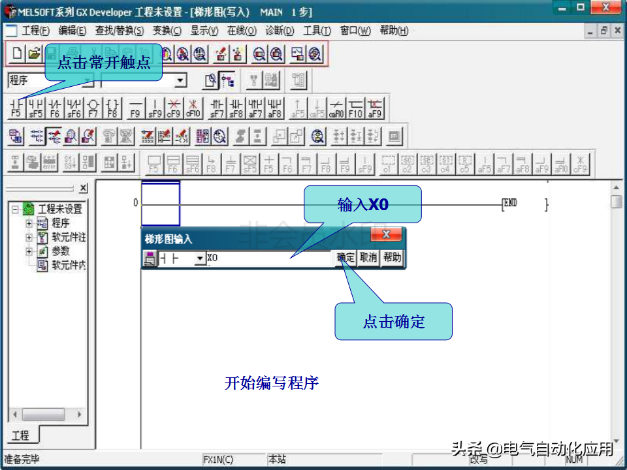Open the second blank combo box dropdown

181,81
